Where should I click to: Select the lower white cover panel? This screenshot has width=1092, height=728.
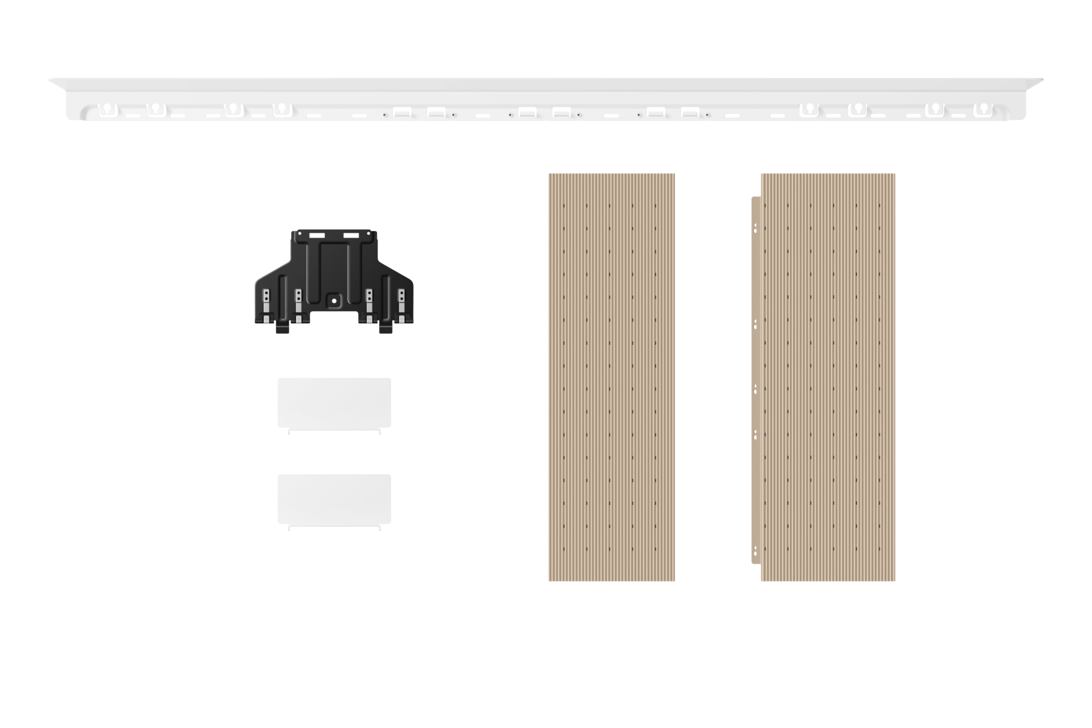pos(334,499)
